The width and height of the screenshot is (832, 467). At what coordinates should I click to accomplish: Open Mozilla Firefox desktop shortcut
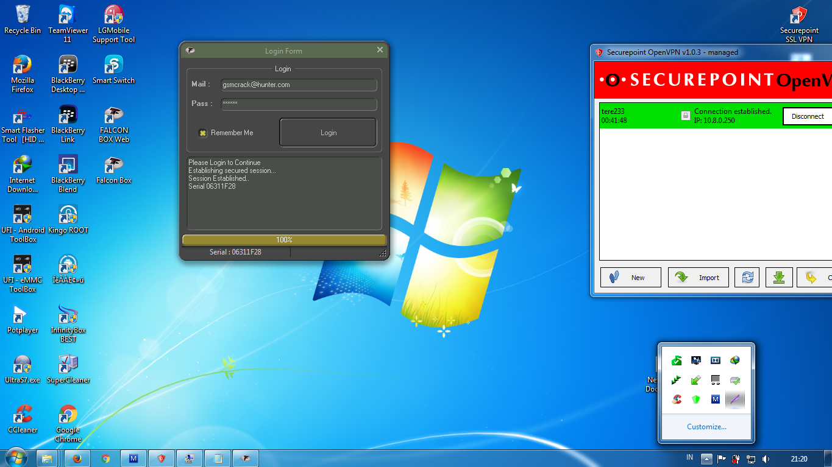click(x=23, y=74)
